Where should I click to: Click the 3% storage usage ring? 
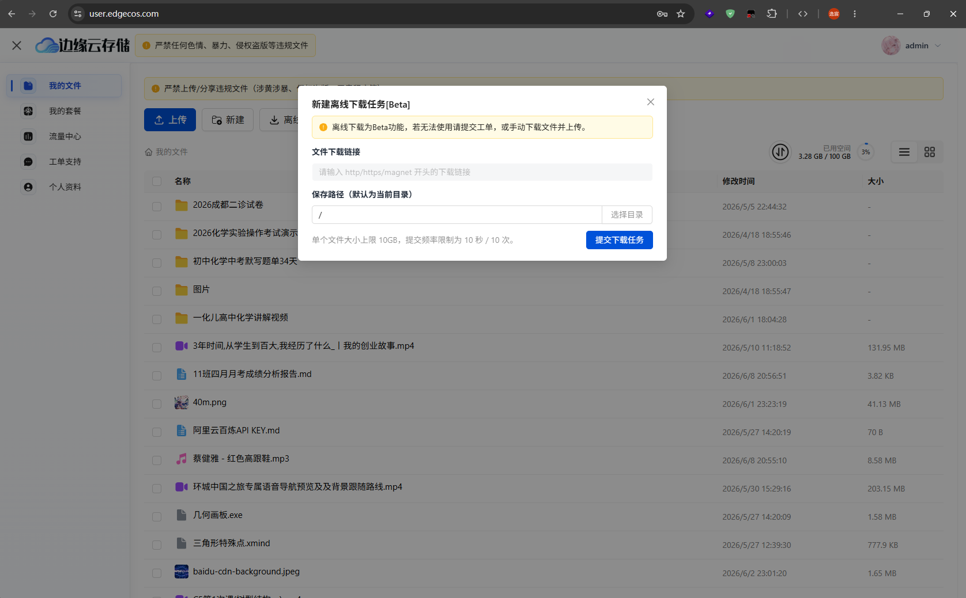[866, 152]
